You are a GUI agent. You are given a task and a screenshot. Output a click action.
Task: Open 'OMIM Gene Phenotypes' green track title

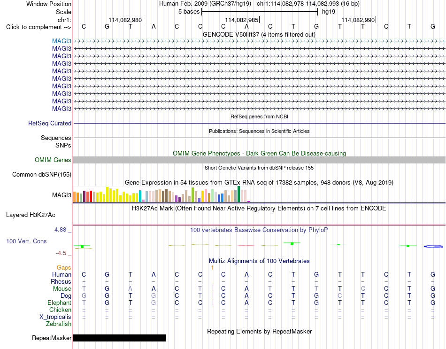[x=259, y=153]
